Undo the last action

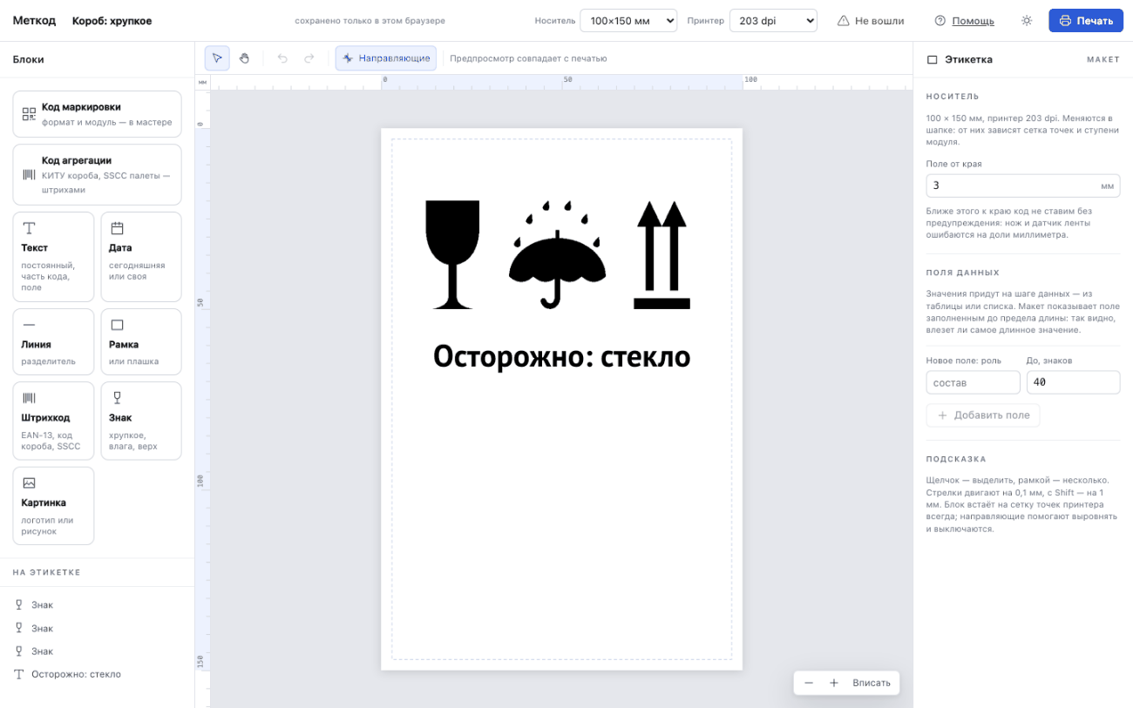282,58
